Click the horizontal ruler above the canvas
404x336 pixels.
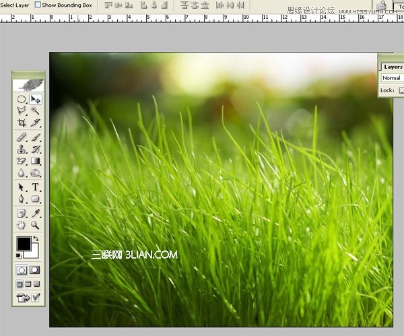coord(202,18)
